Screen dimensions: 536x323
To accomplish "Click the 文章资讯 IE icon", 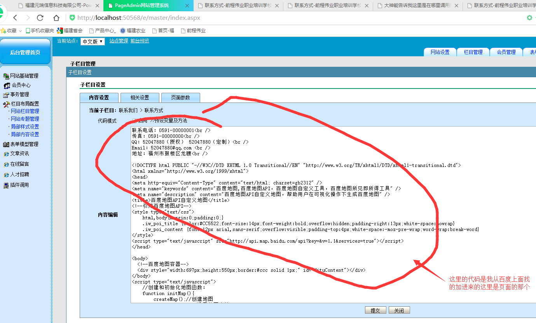I will [6, 154].
